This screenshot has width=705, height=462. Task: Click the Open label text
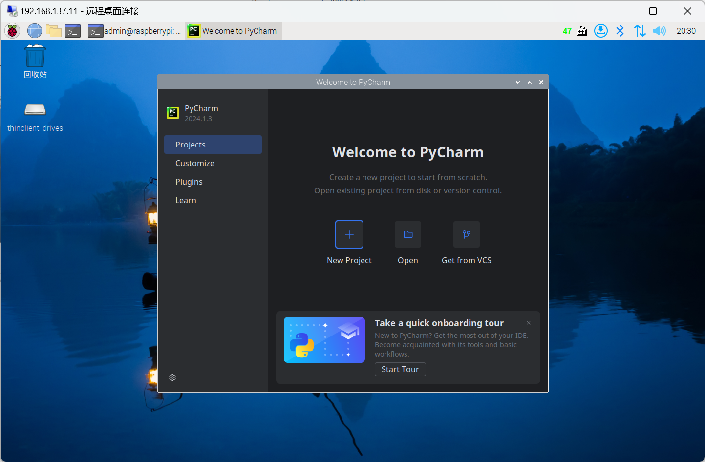click(x=408, y=260)
